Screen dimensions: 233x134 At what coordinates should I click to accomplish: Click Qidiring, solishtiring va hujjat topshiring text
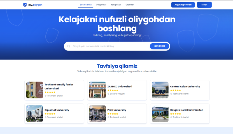(117, 35)
